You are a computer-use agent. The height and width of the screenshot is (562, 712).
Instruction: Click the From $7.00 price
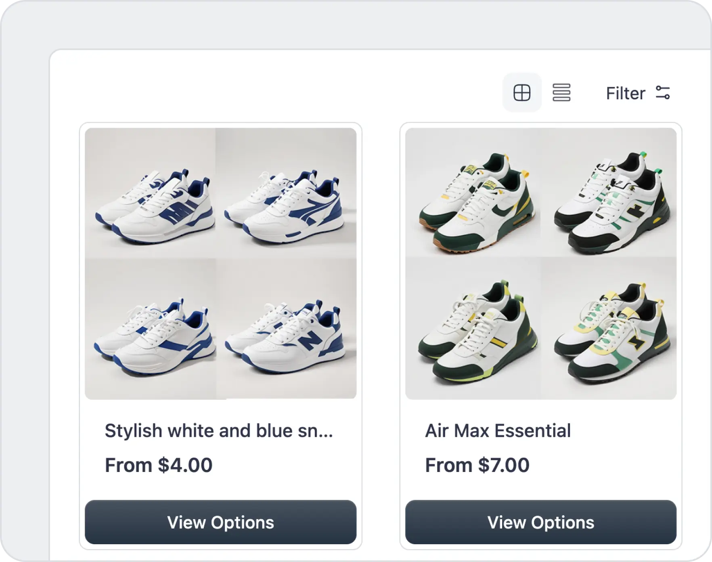pos(477,465)
